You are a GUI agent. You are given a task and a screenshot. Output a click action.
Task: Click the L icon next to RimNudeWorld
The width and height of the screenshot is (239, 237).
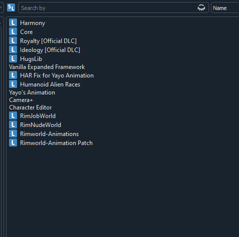coord(13,124)
